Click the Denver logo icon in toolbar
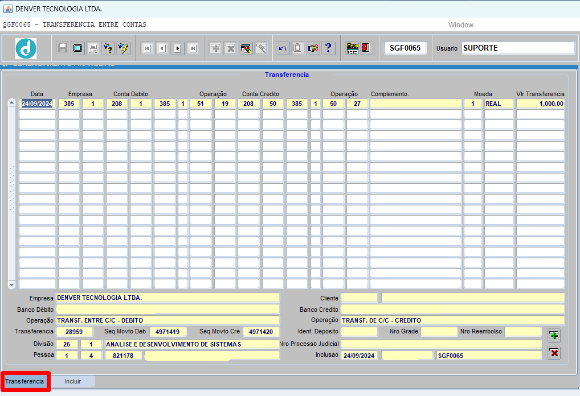 pos(26,48)
